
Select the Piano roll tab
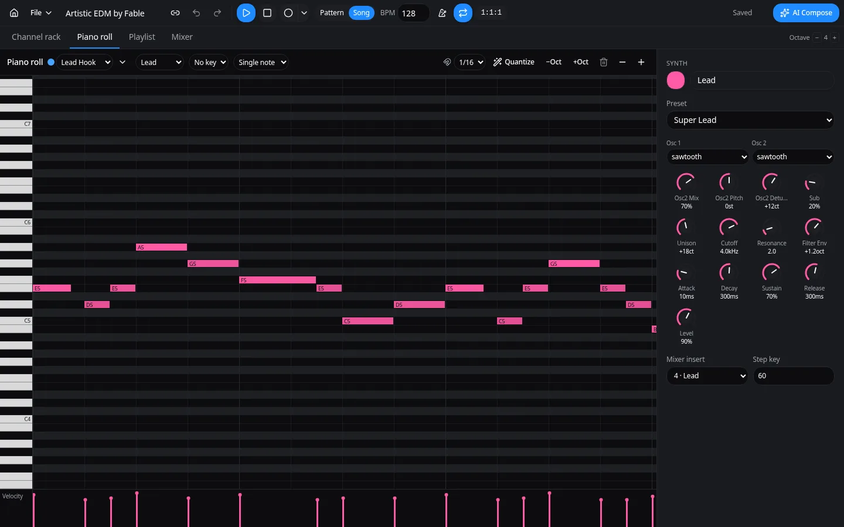click(x=94, y=37)
